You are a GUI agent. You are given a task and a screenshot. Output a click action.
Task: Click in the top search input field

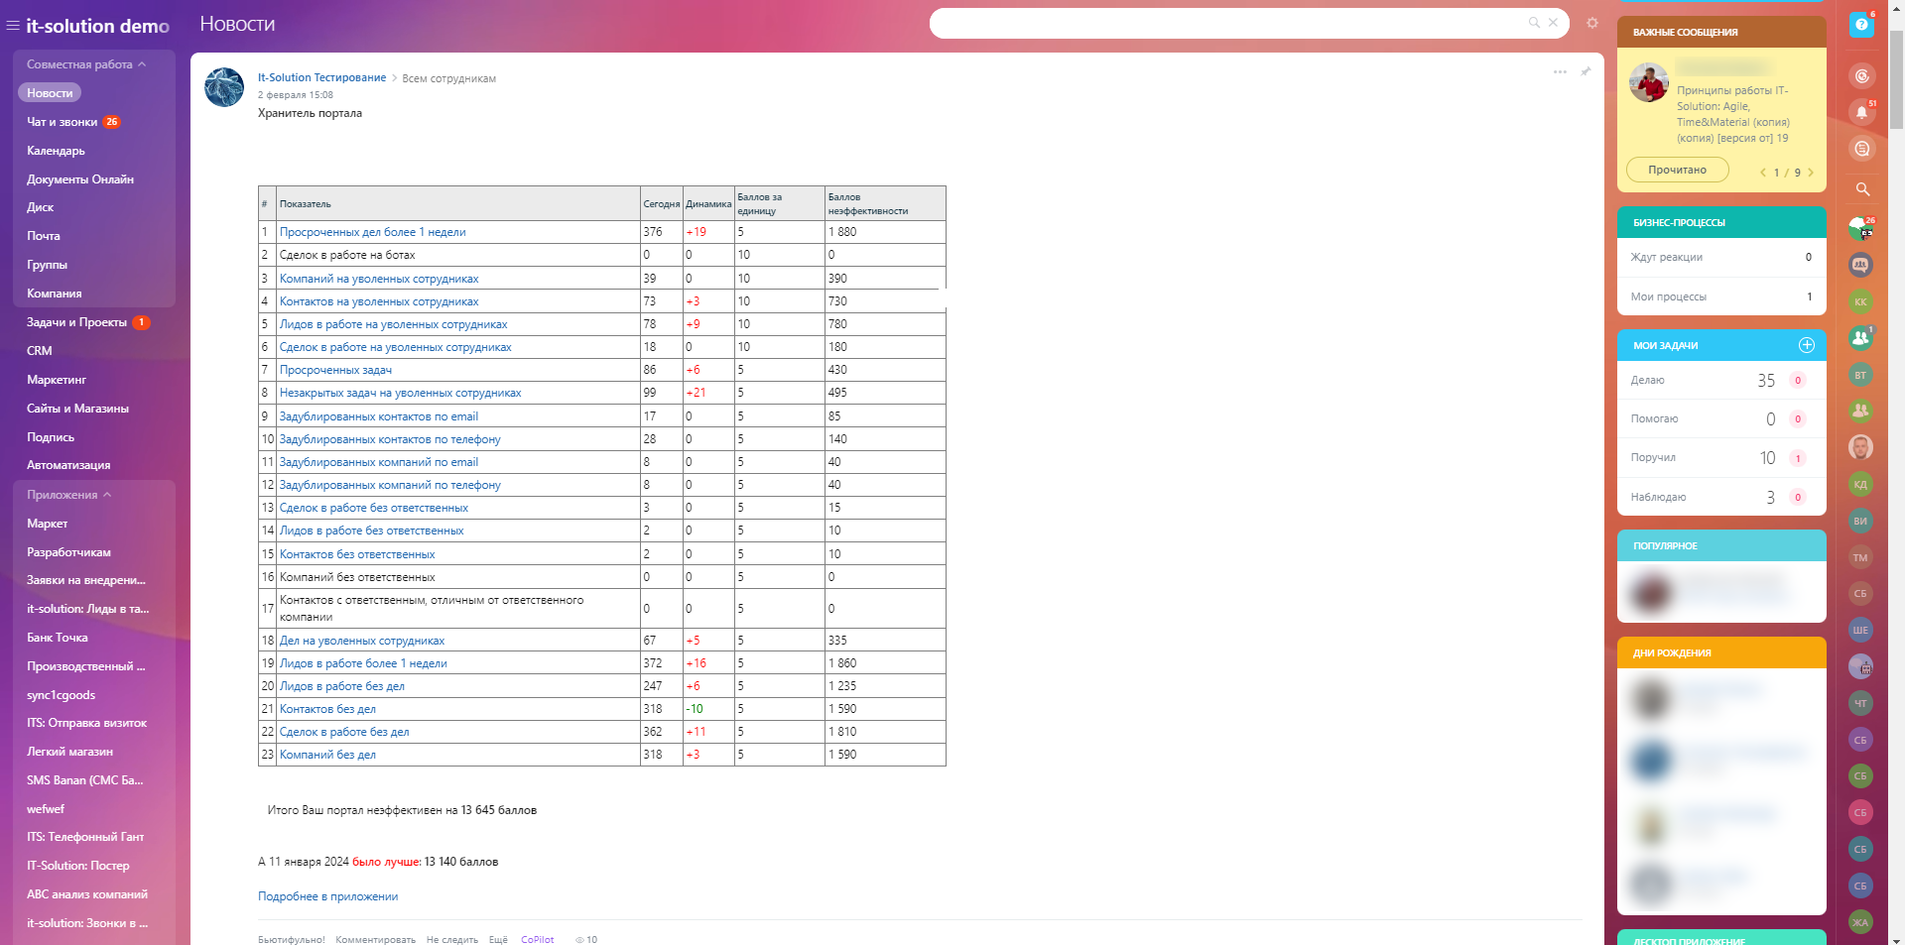(1230, 23)
